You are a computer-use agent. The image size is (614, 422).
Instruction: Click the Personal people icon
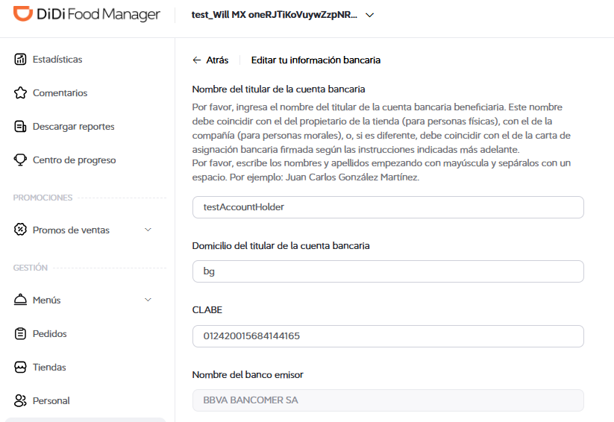[20, 400]
